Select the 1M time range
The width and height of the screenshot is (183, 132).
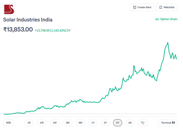[x=55, y=123]
